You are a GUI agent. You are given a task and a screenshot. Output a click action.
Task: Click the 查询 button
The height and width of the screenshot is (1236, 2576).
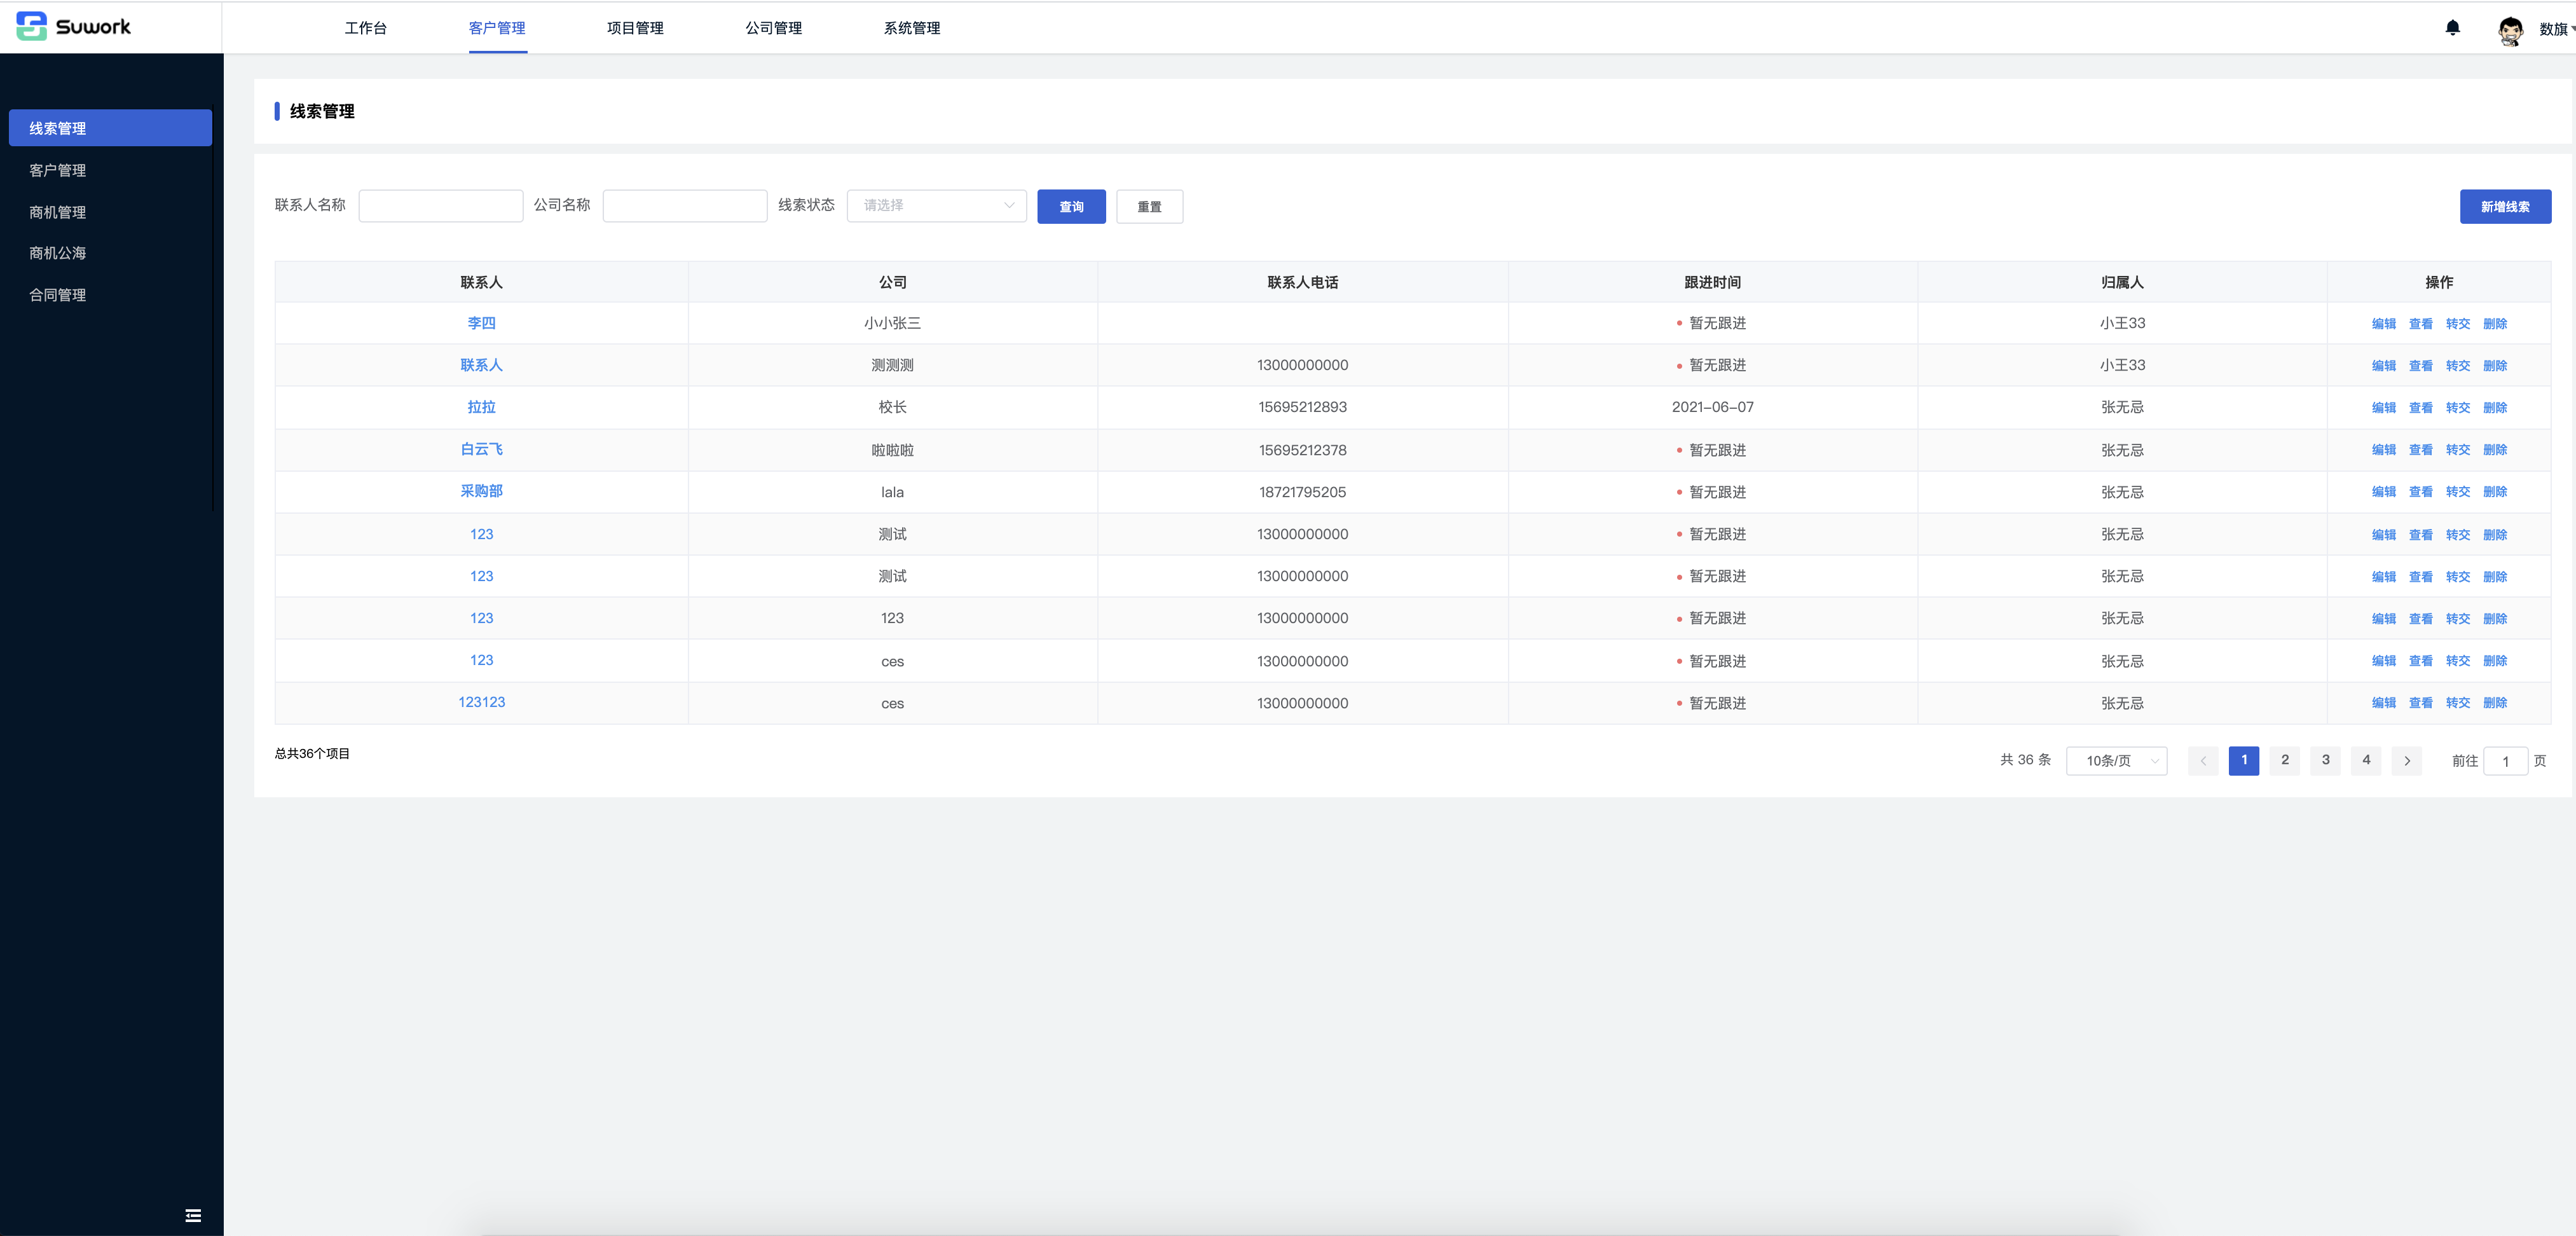click(x=1071, y=206)
